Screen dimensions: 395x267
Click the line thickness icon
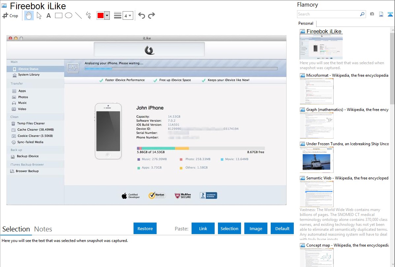[118, 15]
